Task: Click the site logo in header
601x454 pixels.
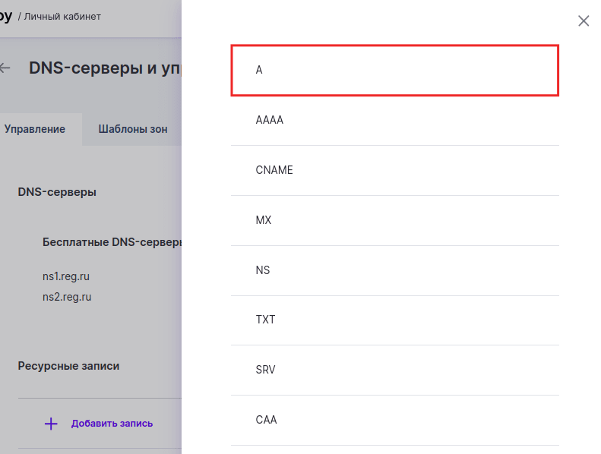Action: click(x=6, y=17)
